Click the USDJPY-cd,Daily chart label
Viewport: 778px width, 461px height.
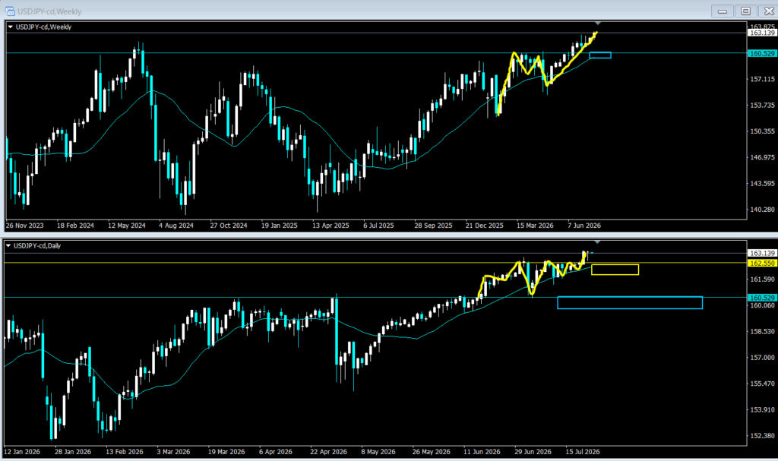pos(37,245)
